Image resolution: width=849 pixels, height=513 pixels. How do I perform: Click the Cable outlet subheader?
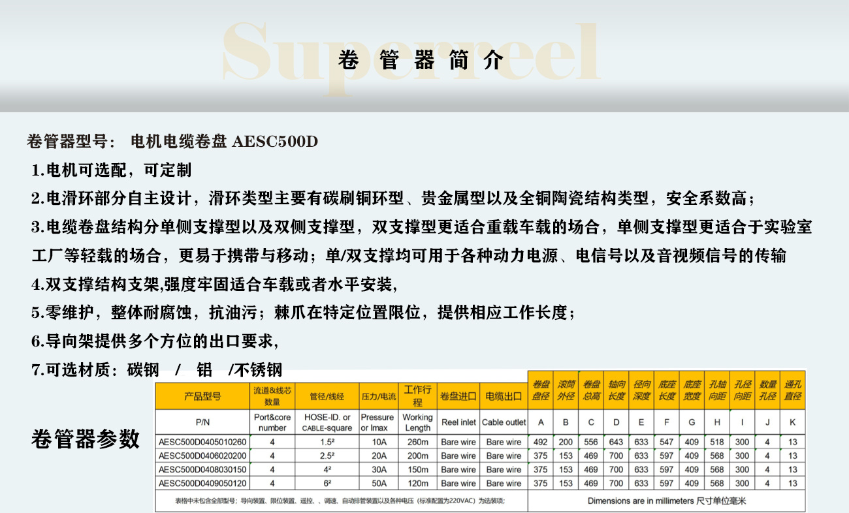pos(504,422)
